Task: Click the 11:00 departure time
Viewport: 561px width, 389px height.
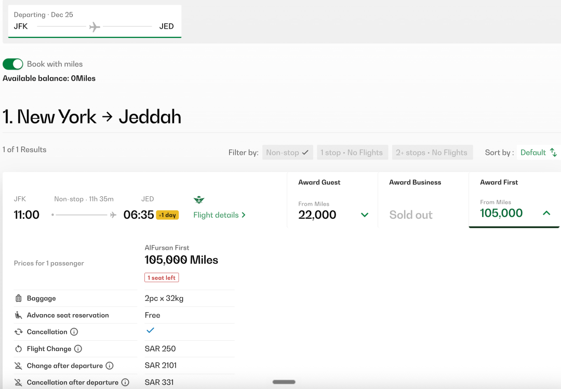Action: [x=26, y=214]
